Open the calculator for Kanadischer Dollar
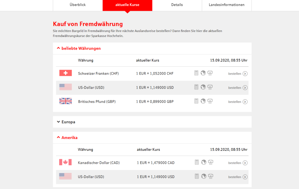This screenshot has height=189, width=299. 196,162
